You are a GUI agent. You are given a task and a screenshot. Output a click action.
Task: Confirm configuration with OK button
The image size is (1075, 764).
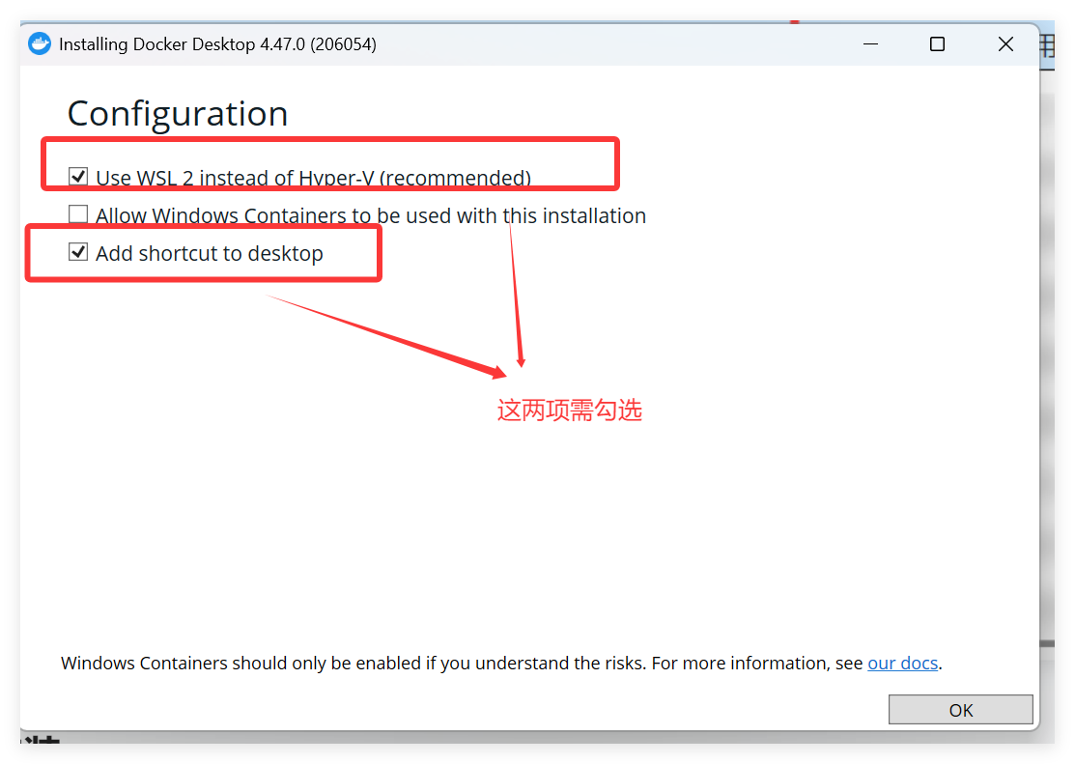[x=960, y=710]
